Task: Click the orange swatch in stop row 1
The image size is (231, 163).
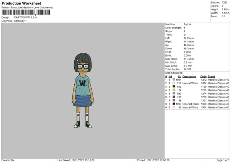Action: (x=174, y=80)
